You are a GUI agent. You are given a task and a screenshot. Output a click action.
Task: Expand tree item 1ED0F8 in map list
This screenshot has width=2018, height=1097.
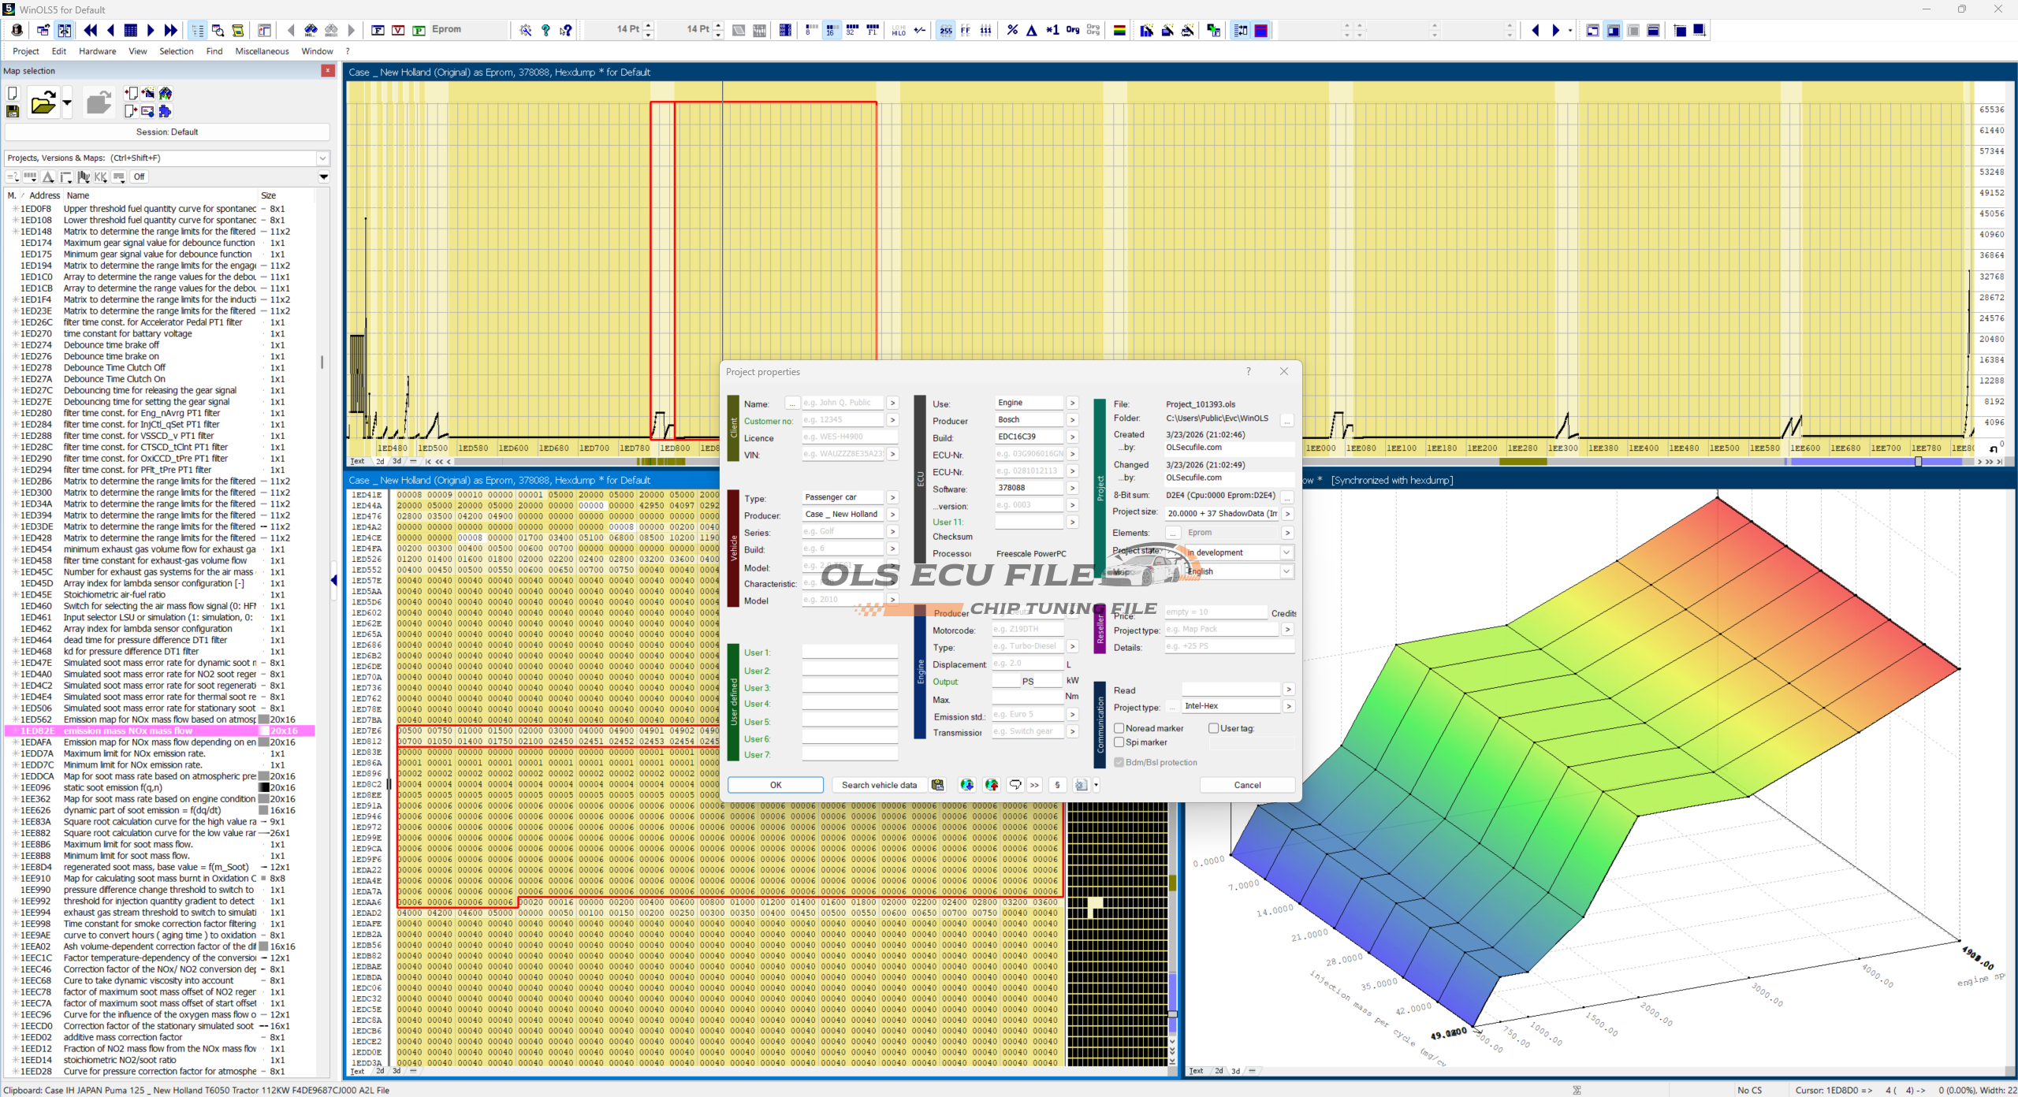click(14, 209)
